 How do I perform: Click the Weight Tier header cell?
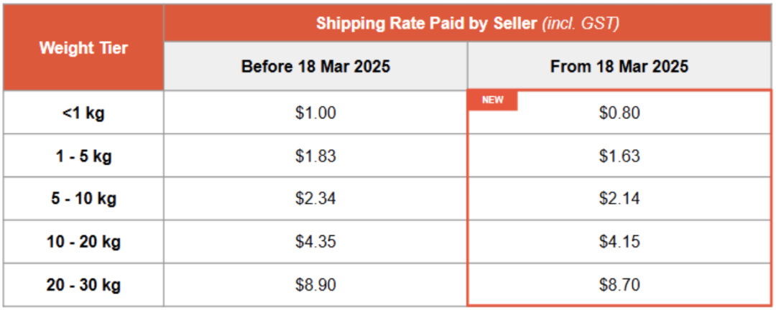tap(83, 49)
